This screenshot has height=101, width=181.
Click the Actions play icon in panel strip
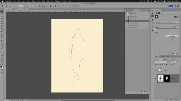[152, 13]
